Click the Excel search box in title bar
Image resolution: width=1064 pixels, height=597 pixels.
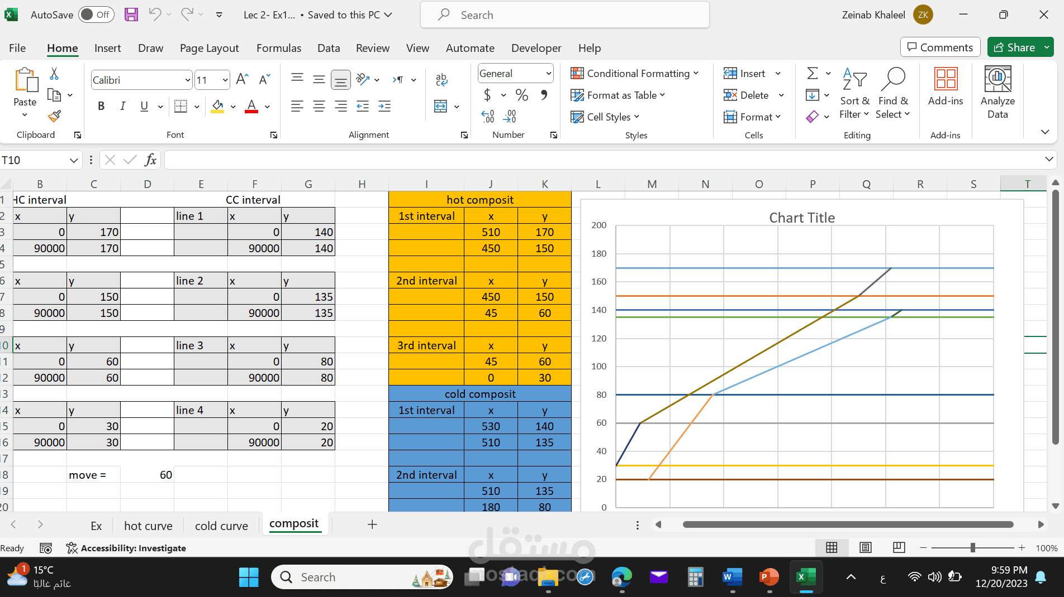565,15
